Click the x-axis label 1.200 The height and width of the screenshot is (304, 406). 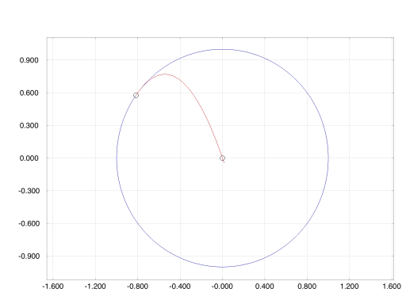click(350, 287)
